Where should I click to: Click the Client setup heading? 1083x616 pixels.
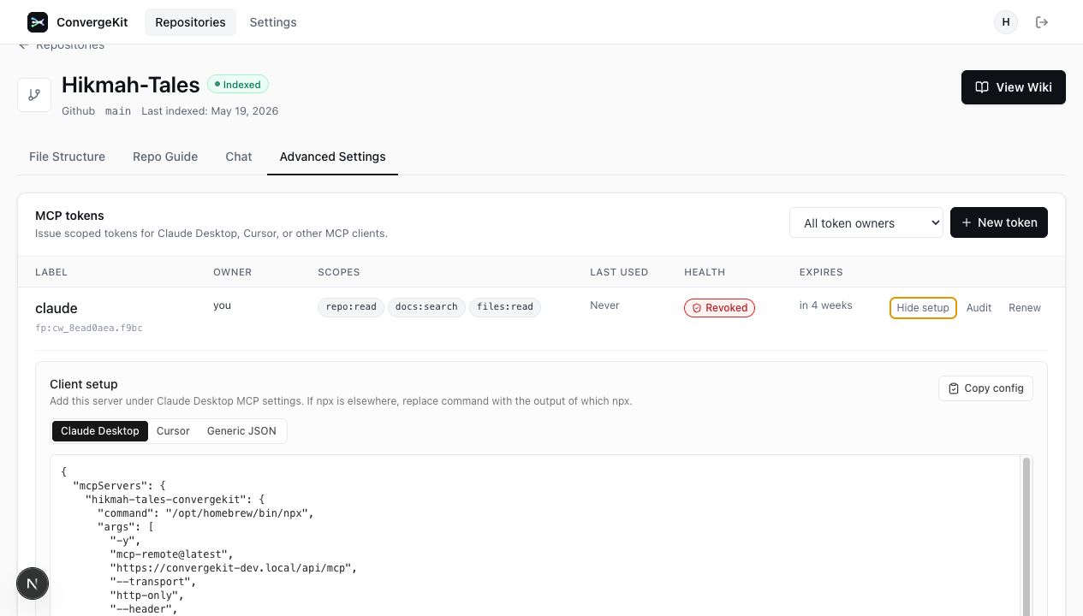coord(84,385)
